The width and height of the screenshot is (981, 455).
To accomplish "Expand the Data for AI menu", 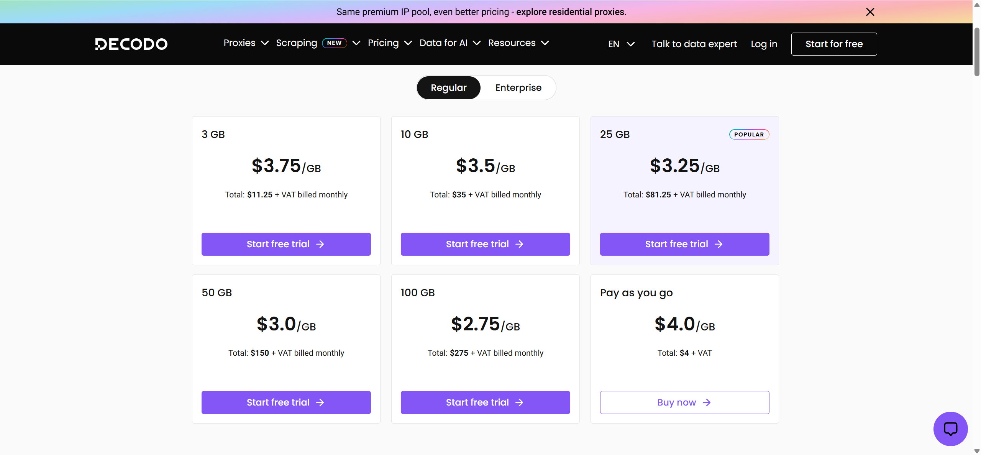I will click(450, 43).
